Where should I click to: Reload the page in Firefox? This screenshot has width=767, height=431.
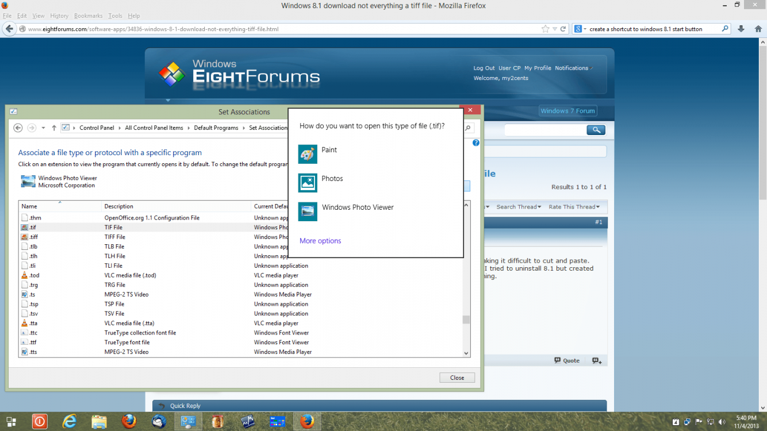[563, 29]
